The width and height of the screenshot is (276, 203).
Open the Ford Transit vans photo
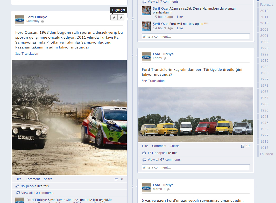(x=196, y=115)
